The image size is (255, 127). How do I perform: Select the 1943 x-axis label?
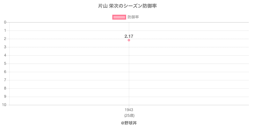tap(129, 110)
